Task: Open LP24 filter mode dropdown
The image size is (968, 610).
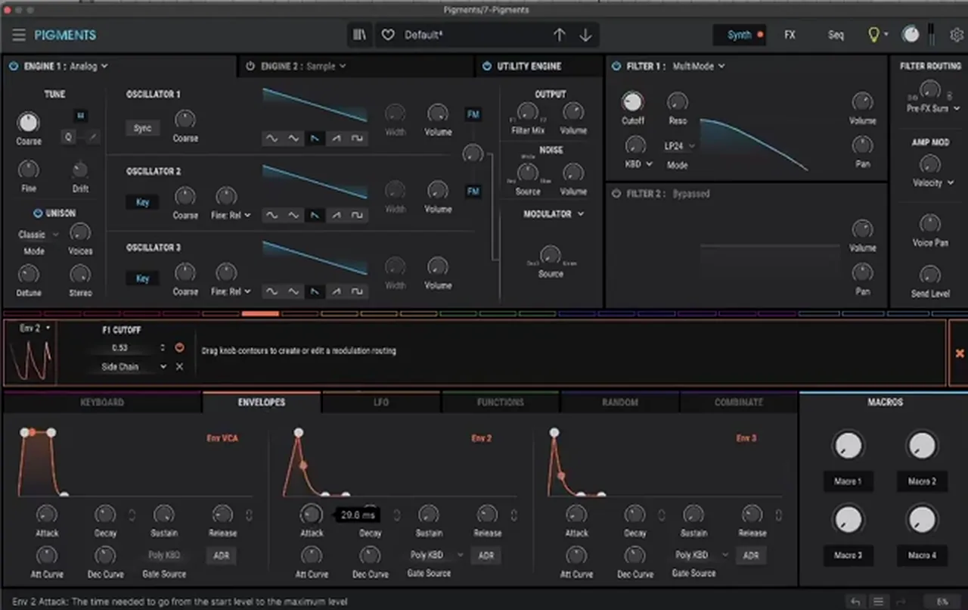Action: pos(679,146)
